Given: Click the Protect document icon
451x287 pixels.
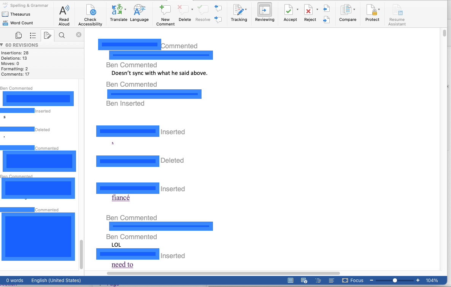Looking at the screenshot, I should click(372, 10).
